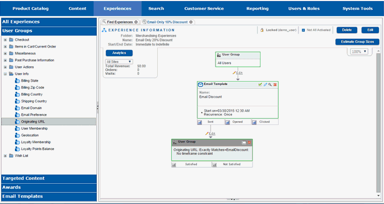Click the Not All Activated status icon
384x204 pixels.
coord(303,30)
